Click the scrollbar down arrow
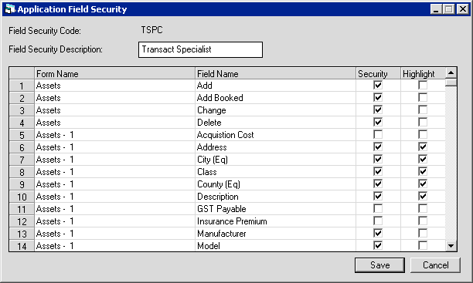The height and width of the screenshot is (283, 473). coord(451,246)
